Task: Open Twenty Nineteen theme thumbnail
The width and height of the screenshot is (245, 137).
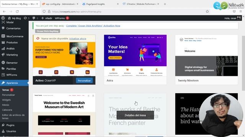Action: coord(207,56)
